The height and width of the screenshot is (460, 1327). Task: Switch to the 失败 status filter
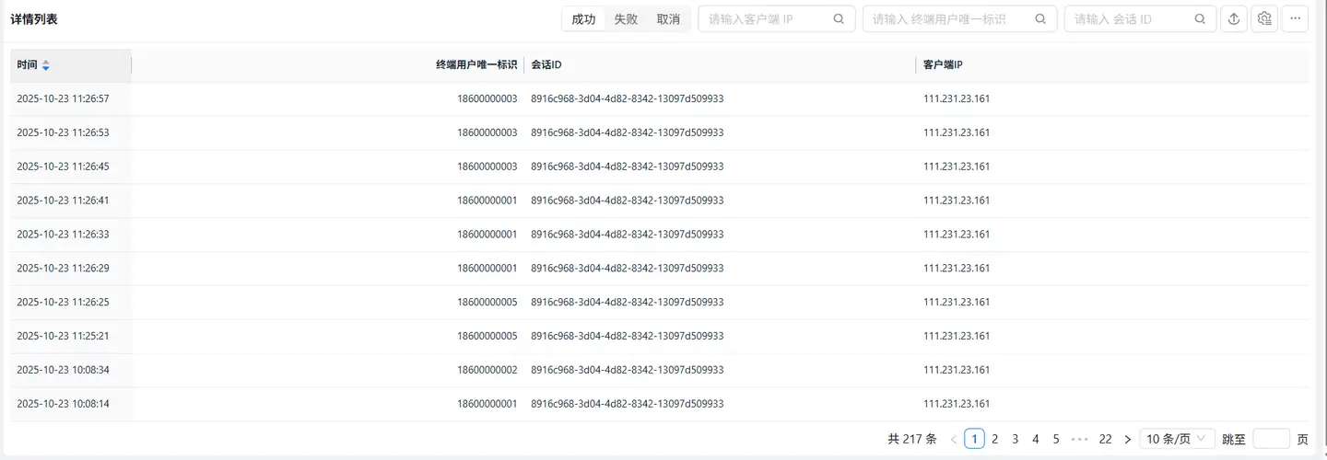[626, 19]
